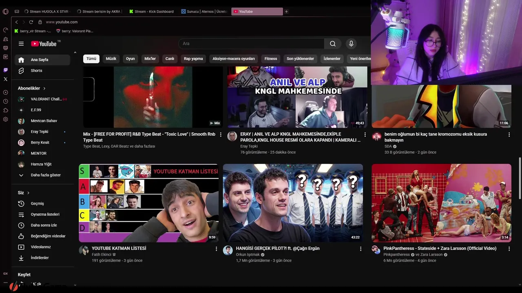Viewport: 522px width, 293px height.
Task: Select the Tümü filter chip
Action: [91, 59]
